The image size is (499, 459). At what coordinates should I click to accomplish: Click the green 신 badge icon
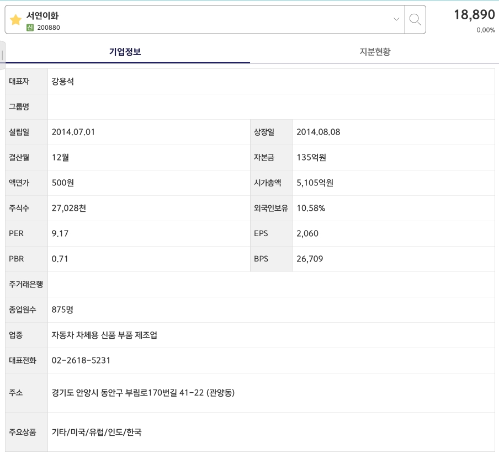(30, 28)
